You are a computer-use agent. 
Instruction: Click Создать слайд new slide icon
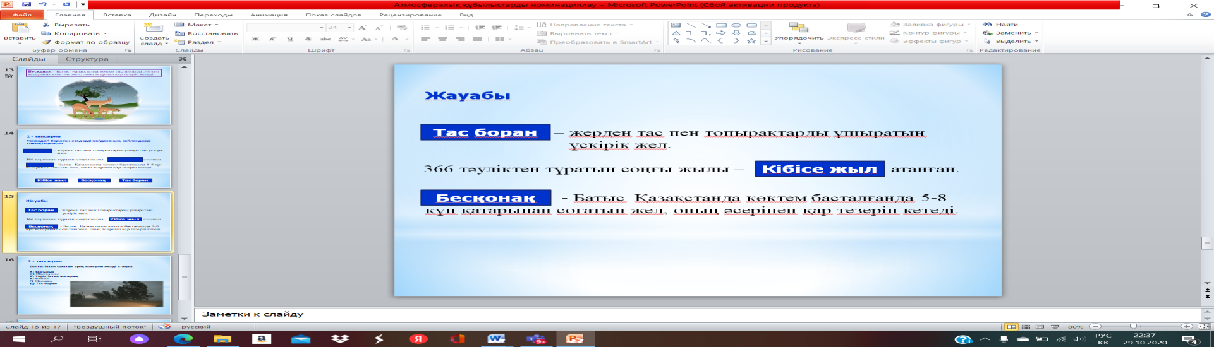pyautogui.click(x=153, y=27)
